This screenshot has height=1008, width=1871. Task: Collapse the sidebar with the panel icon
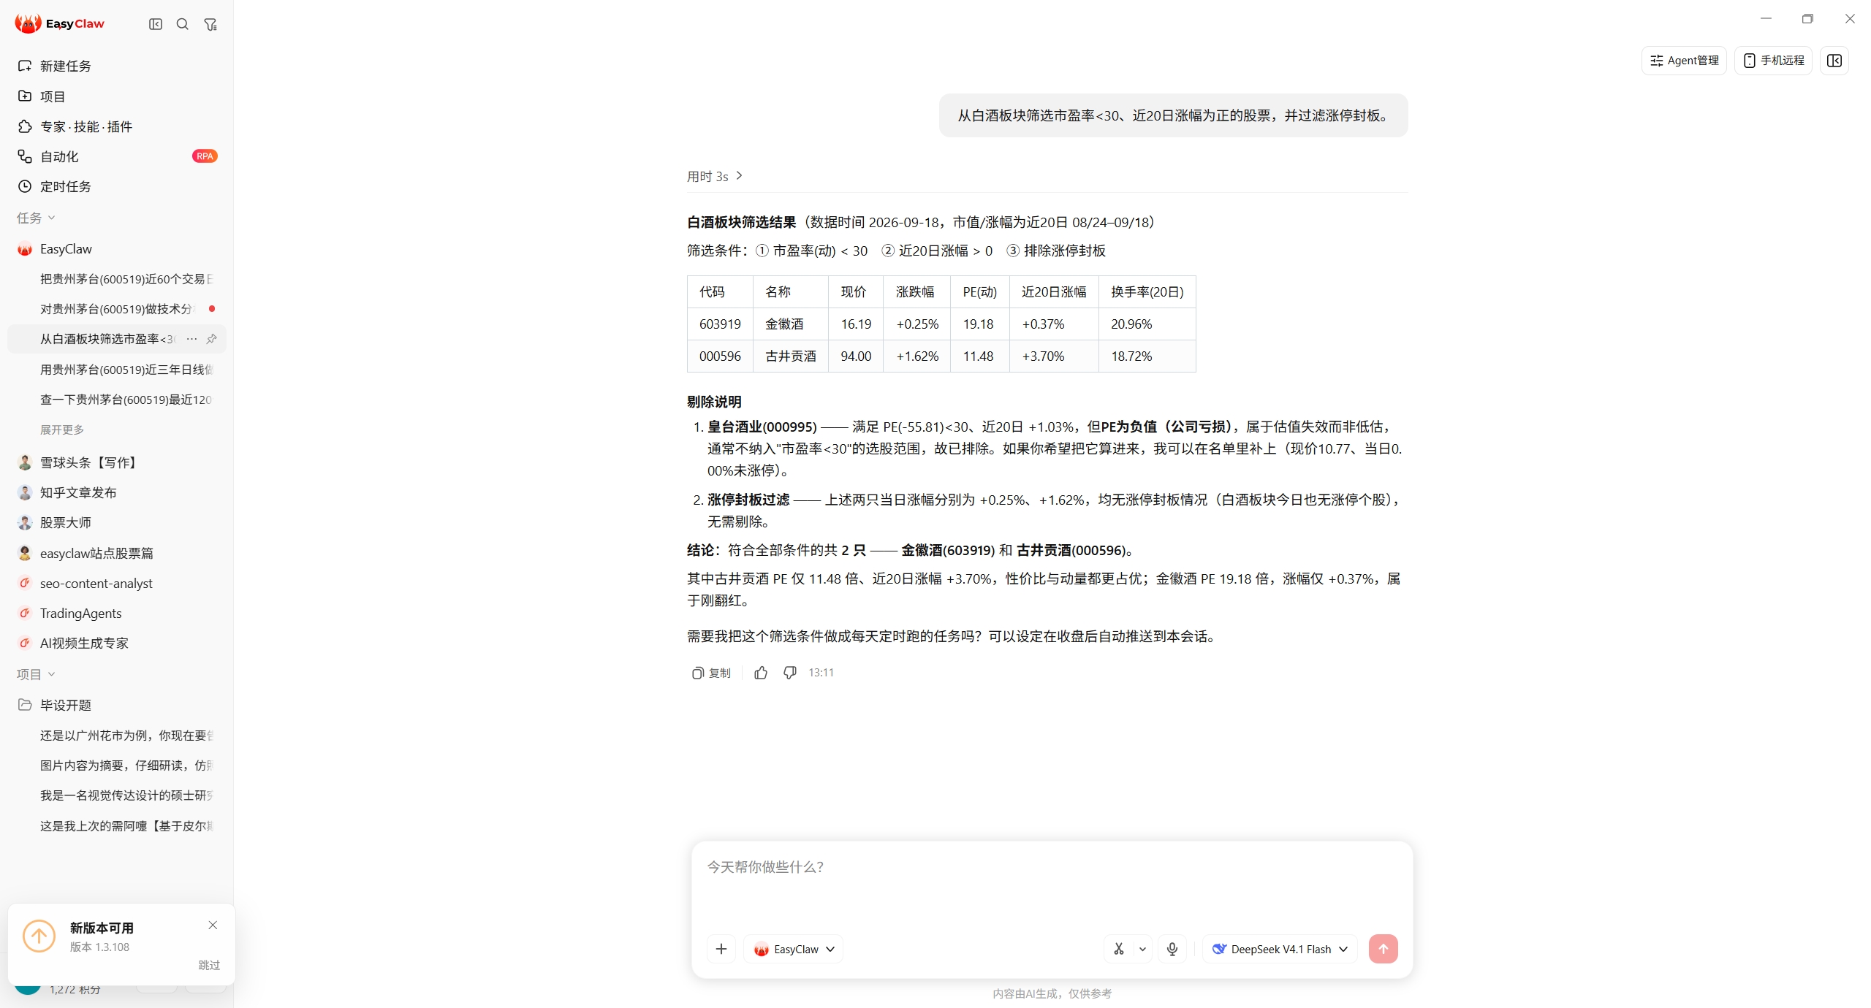tap(156, 24)
